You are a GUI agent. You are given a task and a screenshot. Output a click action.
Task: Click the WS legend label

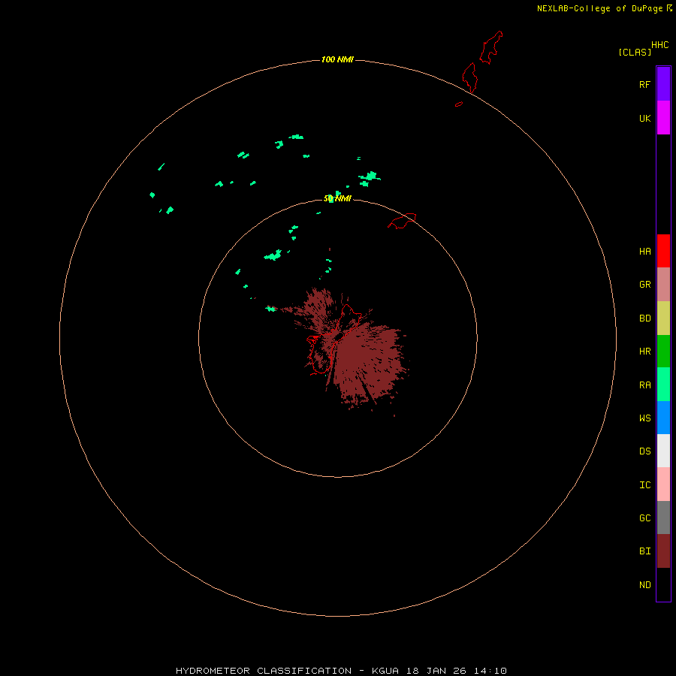click(644, 418)
